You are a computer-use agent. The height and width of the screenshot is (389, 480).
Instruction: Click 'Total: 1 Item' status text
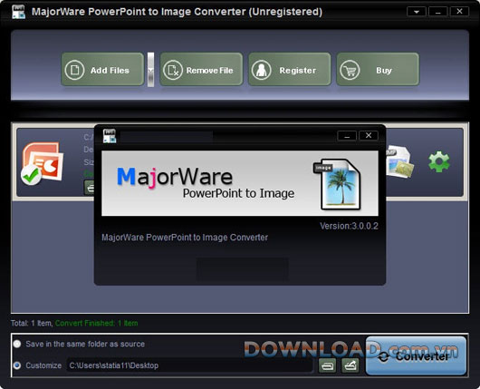[32, 323]
